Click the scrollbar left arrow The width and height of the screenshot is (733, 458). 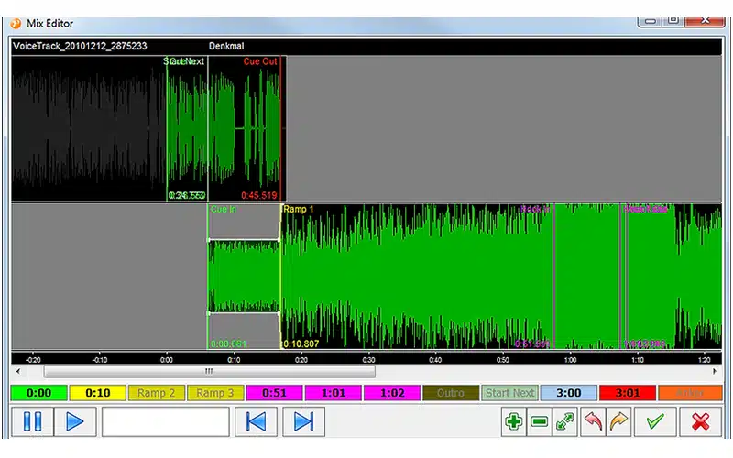click(x=18, y=372)
